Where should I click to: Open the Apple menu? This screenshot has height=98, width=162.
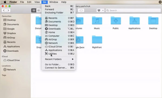5,2
